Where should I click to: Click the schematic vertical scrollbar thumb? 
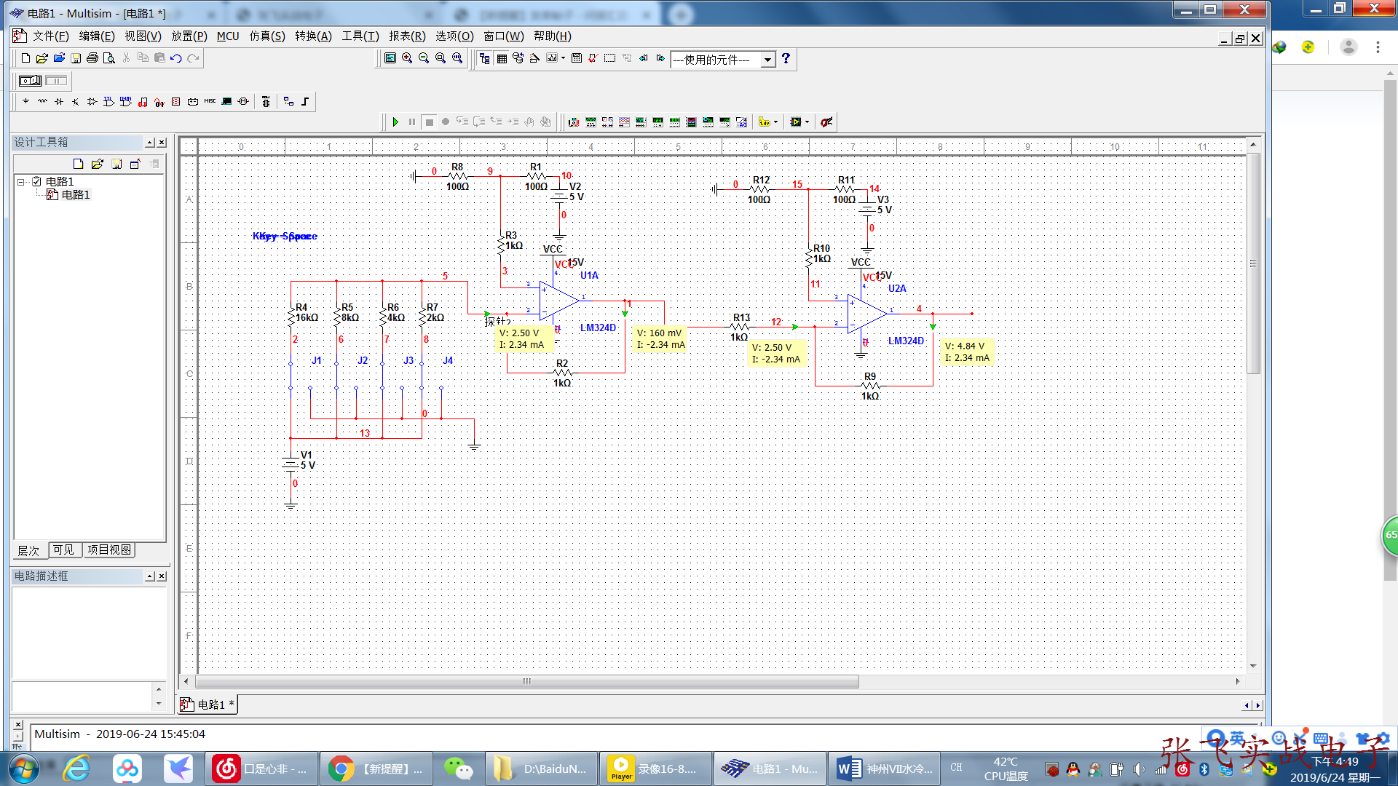click(1253, 263)
